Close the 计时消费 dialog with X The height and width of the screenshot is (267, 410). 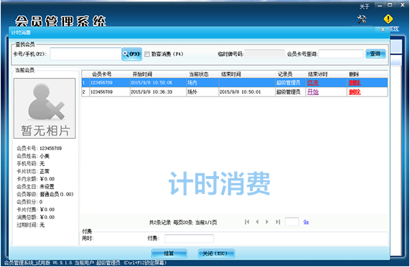pyautogui.click(x=383, y=29)
